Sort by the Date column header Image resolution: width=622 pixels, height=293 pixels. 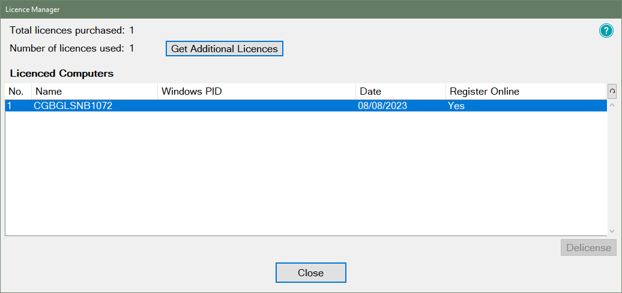point(400,92)
